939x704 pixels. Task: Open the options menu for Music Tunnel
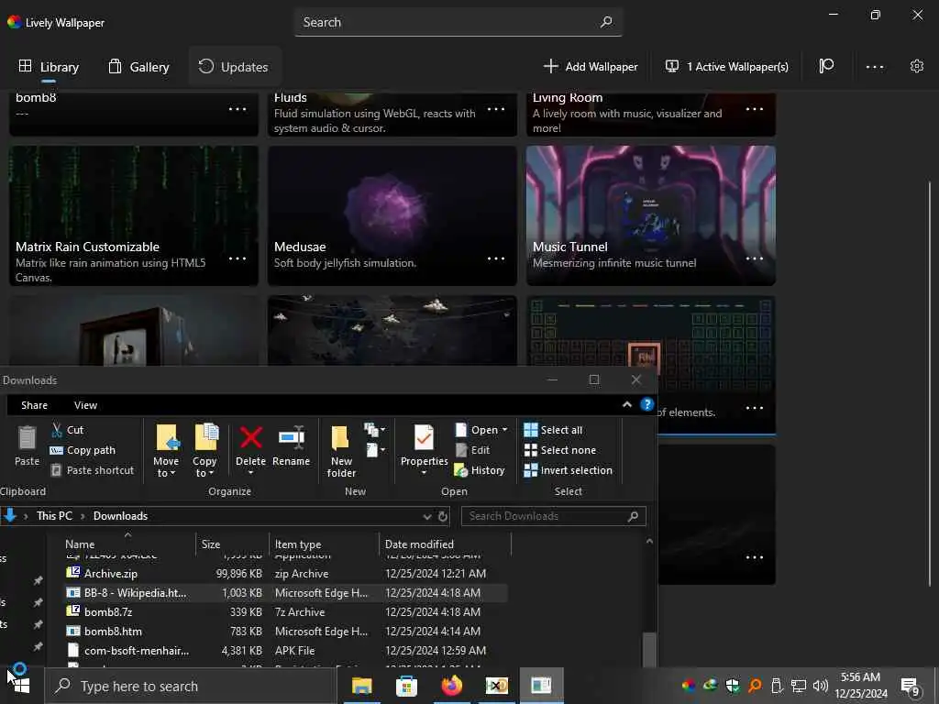(755, 258)
